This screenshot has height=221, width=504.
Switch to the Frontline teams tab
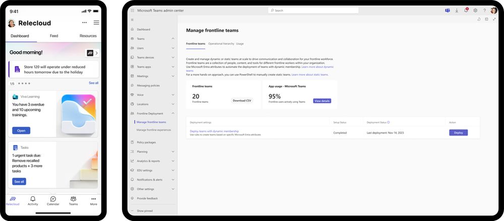[x=195, y=44]
